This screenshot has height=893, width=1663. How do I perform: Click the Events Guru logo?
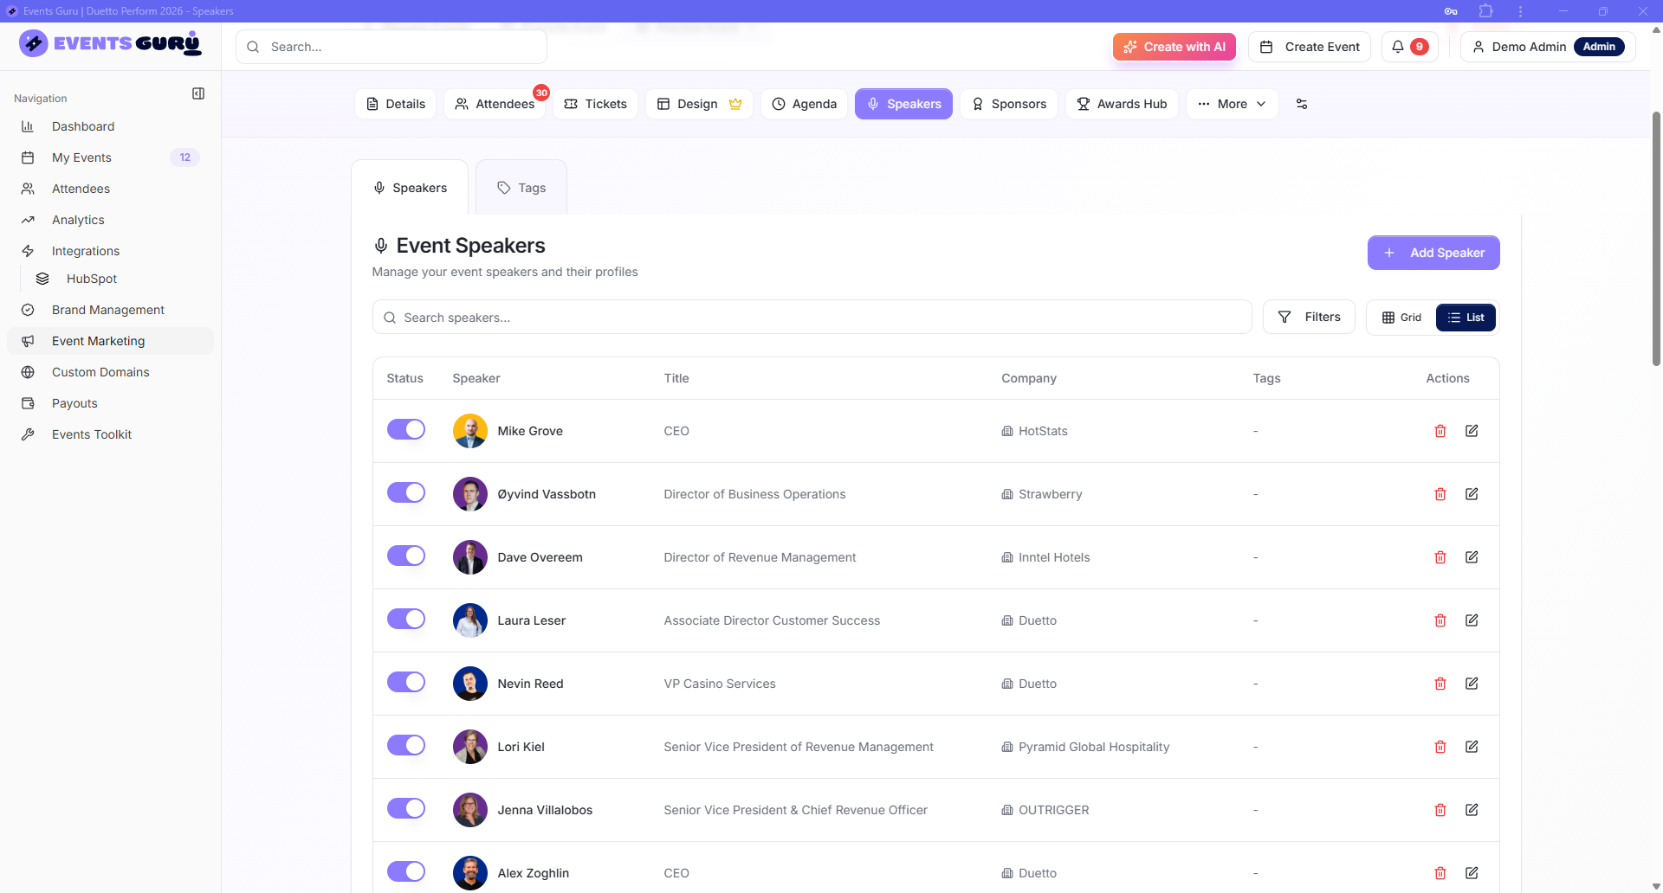110,43
